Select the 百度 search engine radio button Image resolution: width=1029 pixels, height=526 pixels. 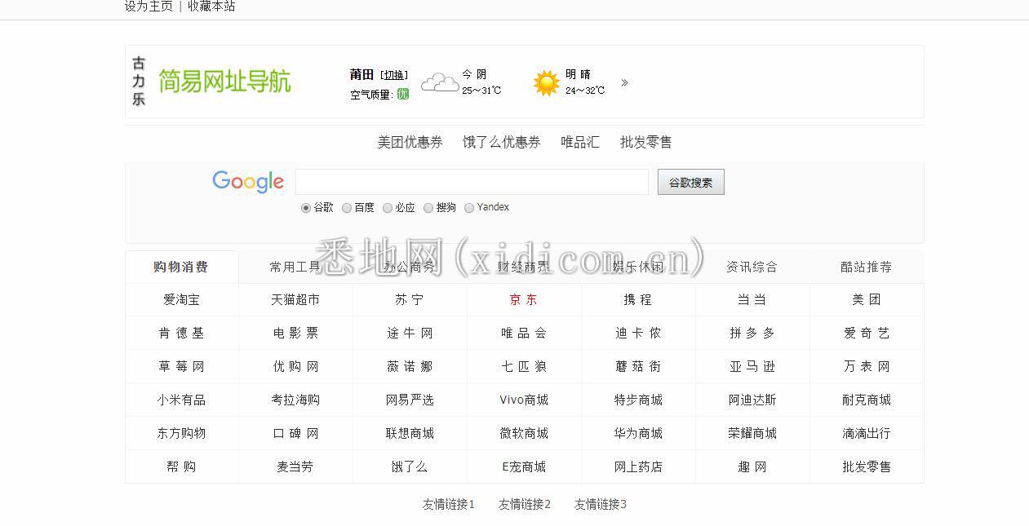tap(347, 208)
